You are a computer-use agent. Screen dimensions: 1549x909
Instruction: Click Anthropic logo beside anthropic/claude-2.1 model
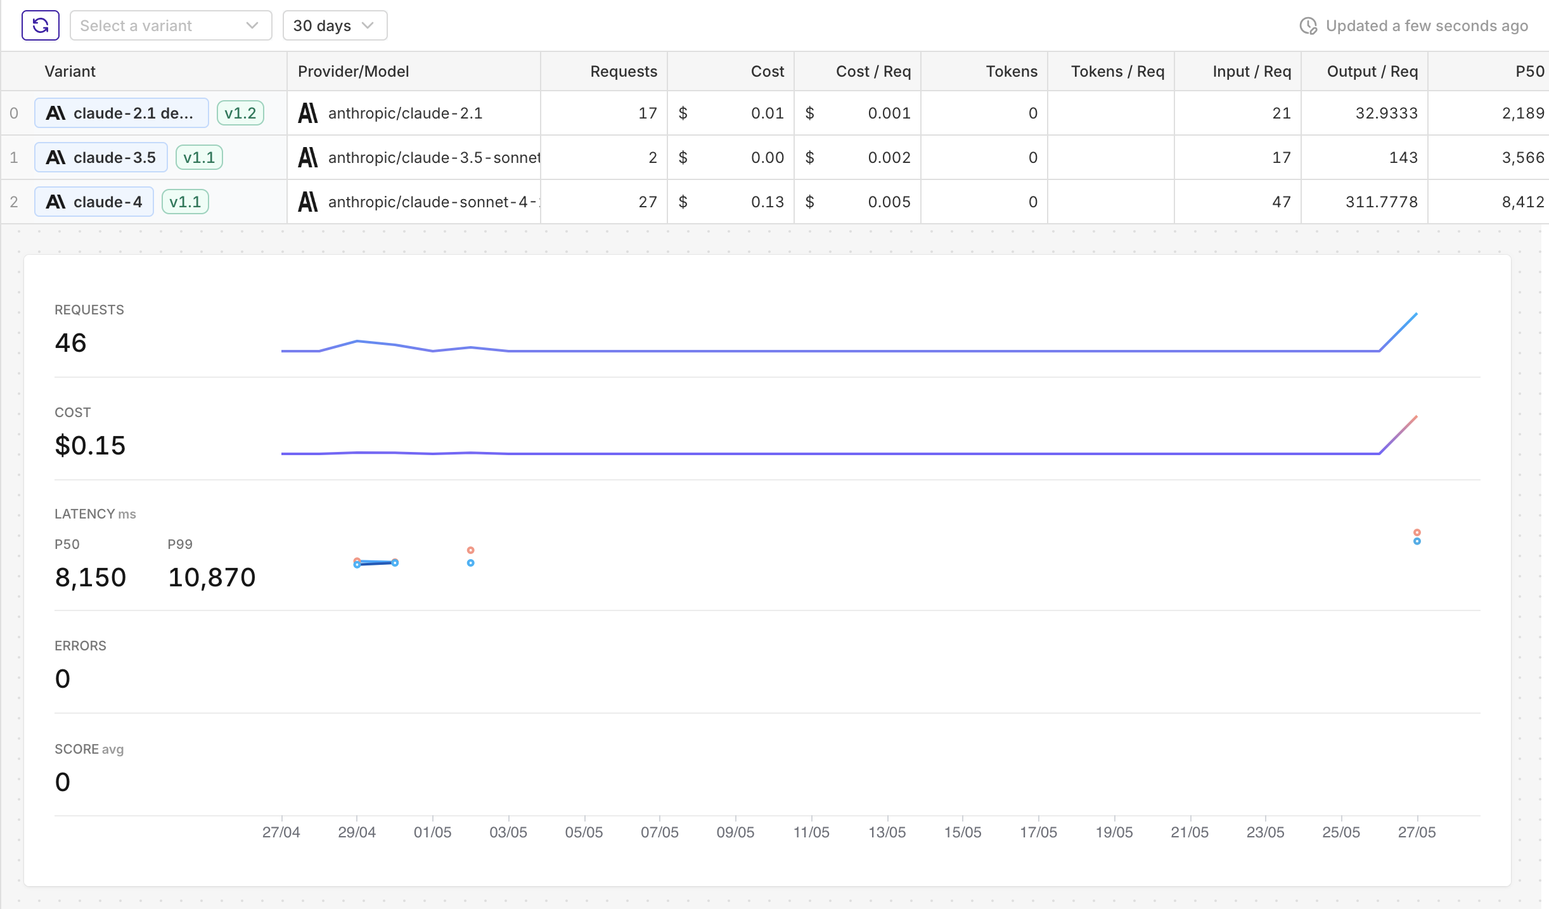(308, 113)
